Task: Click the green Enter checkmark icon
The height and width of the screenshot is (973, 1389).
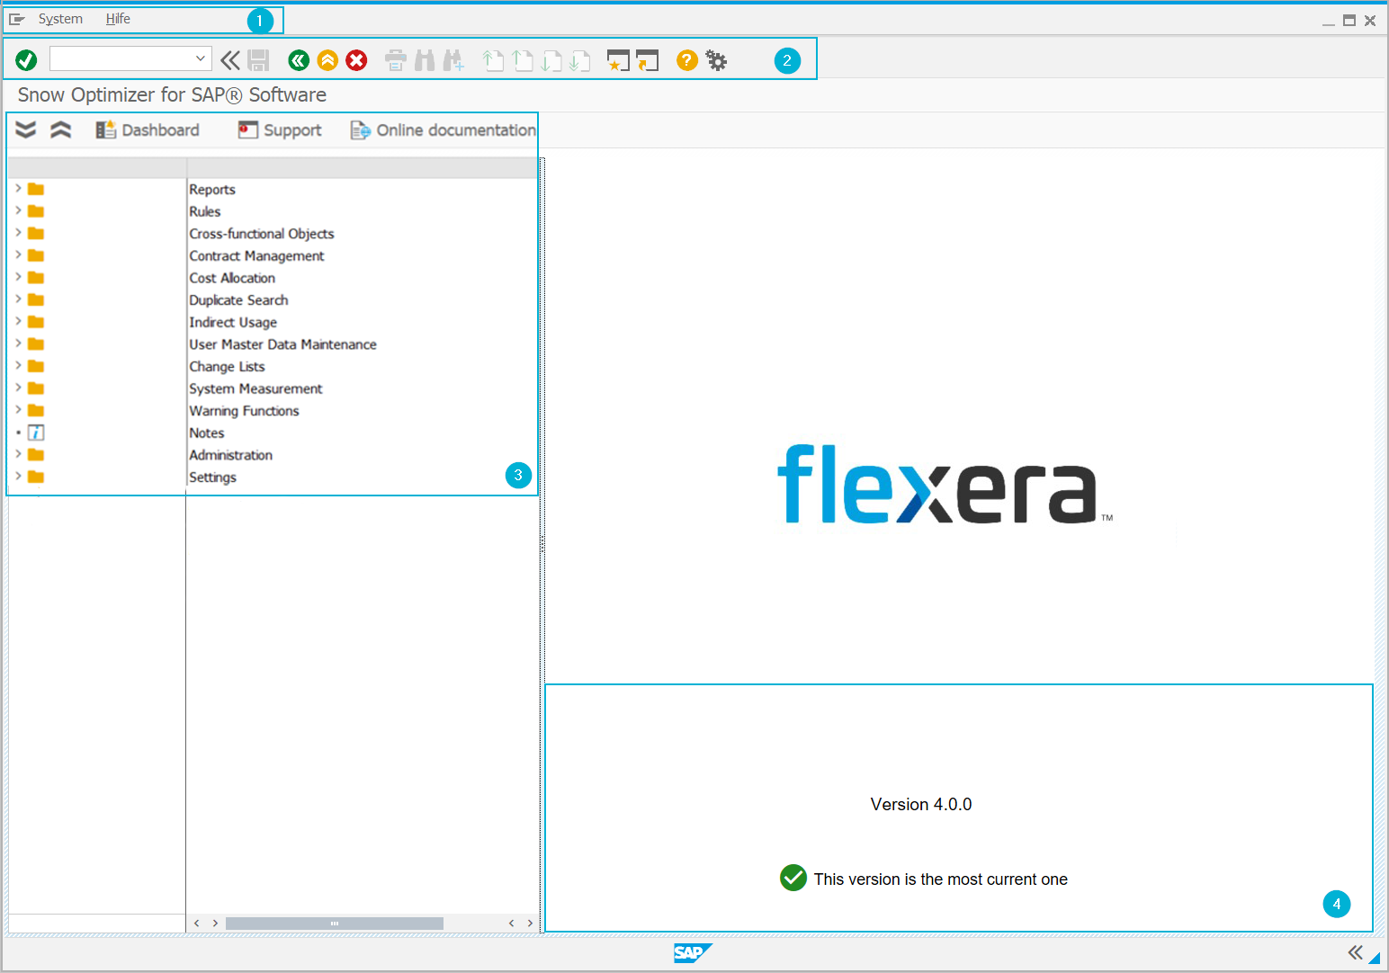Action: (26, 60)
